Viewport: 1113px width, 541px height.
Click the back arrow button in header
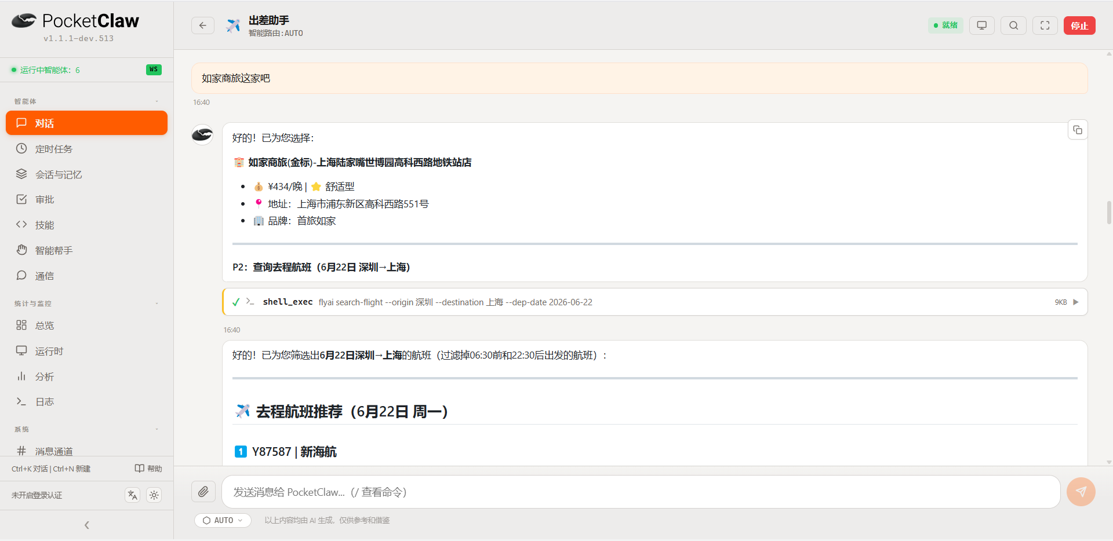point(203,25)
